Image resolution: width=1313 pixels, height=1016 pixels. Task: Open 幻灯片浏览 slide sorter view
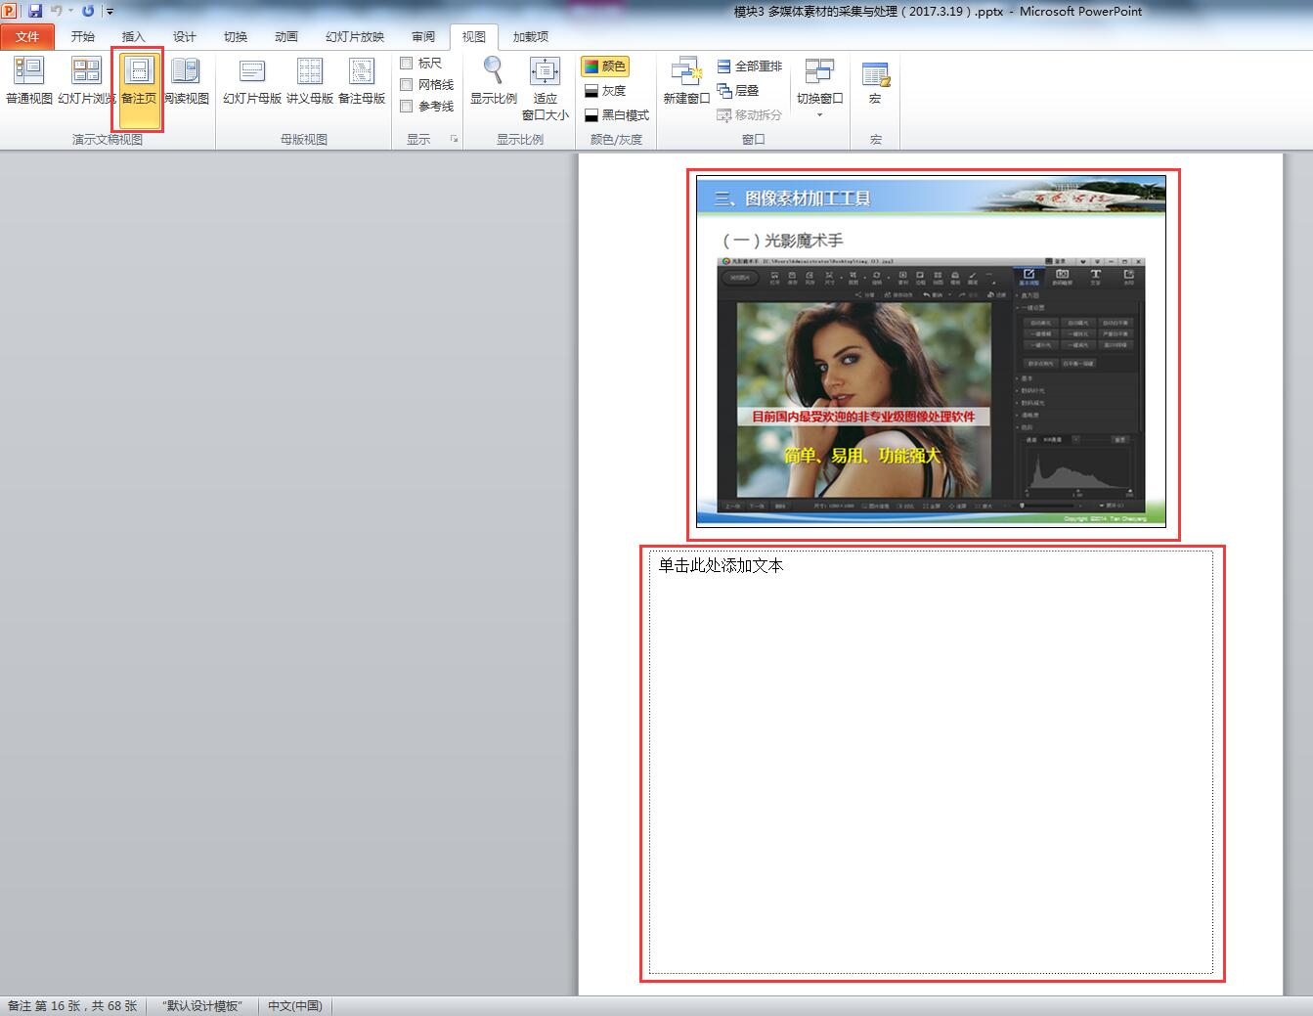86,80
